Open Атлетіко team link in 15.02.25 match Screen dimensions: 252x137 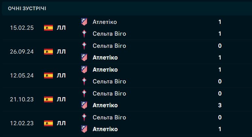[104, 22]
